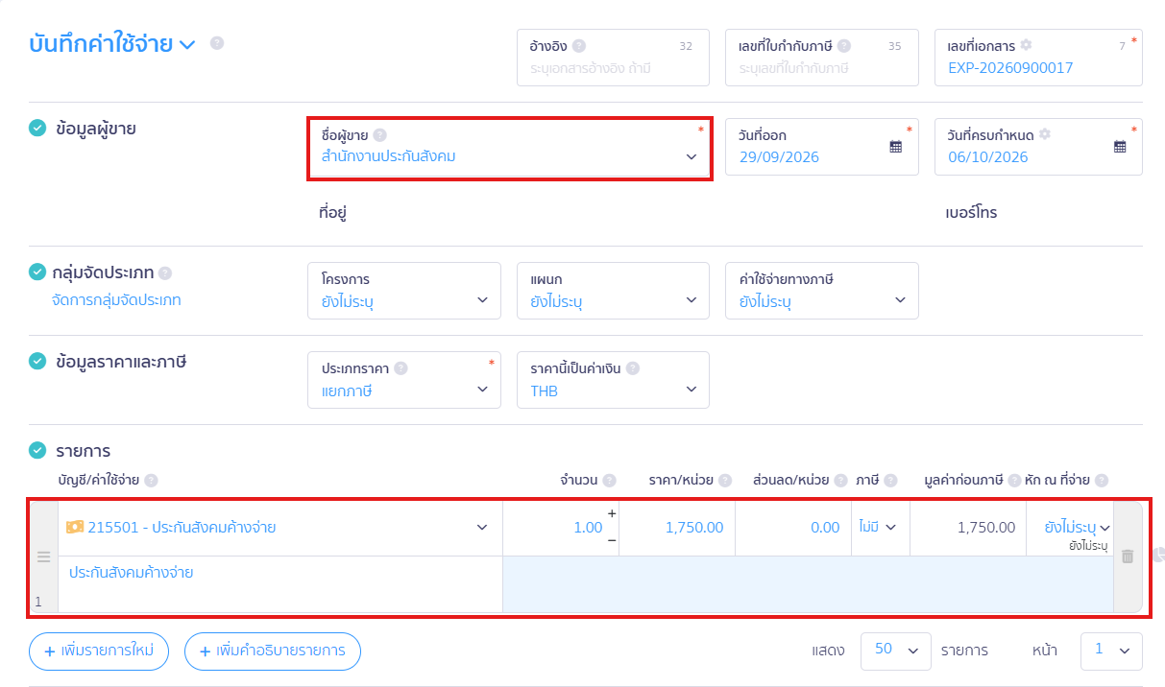
Task: Open the แผนก dropdown
Action: pyautogui.click(x=613, y=291)
